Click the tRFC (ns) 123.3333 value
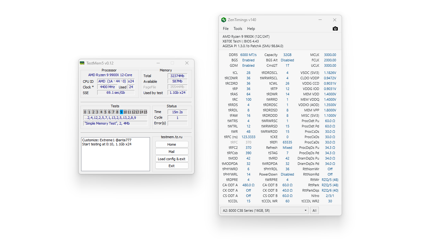442x247 pixels. [x=248, y=137]
